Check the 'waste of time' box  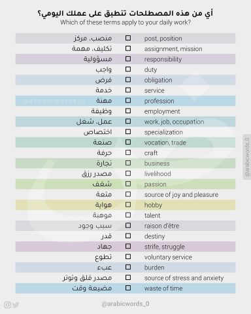tap(128, 288)
